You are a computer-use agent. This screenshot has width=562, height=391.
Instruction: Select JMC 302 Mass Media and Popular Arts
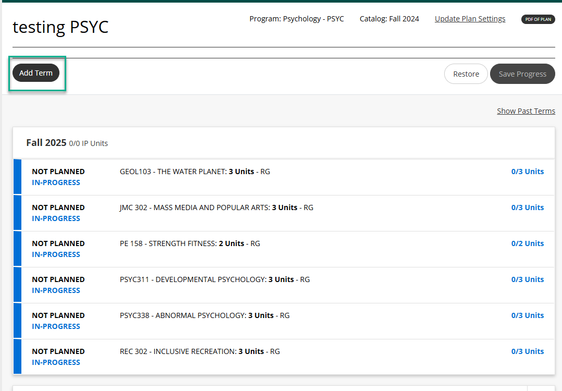pyautogui.click(x=216, y=207)
